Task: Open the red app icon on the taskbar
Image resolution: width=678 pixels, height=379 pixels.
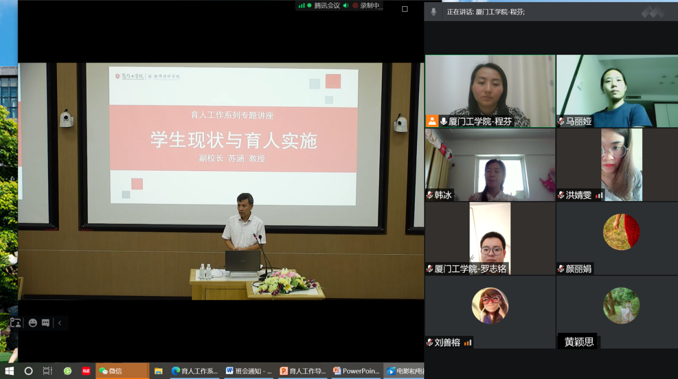Action: (86, 371)
